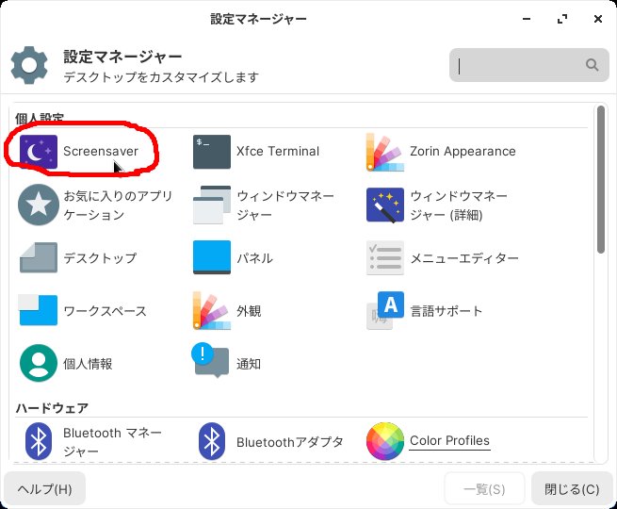Focus the settings search input field
This screenshot has width=617, height=509.
click(x=529, y=65)
